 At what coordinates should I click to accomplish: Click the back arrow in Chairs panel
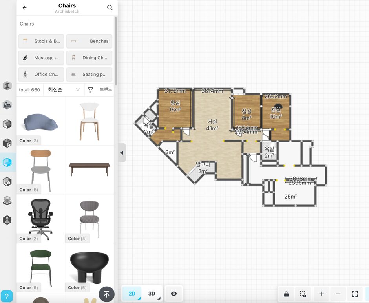point(25,8)
